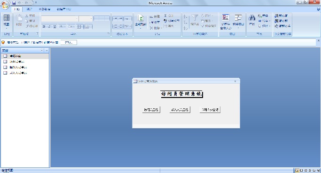This screenshot has width=321, height=173.
Task: Collapse the navigation pane with shutter button
Action: coord(47,50)
